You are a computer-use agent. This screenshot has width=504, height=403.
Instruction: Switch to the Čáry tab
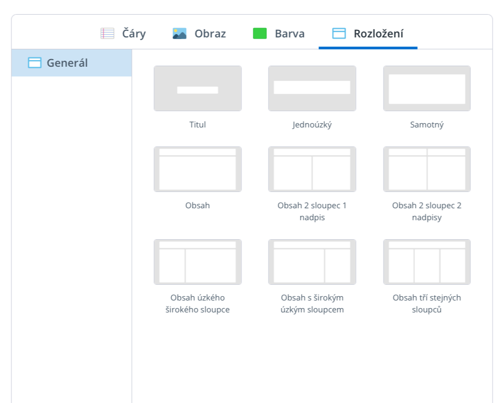[x=133, y=34]
